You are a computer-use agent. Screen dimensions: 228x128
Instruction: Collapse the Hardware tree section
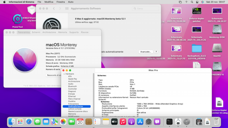click(64, 74)
